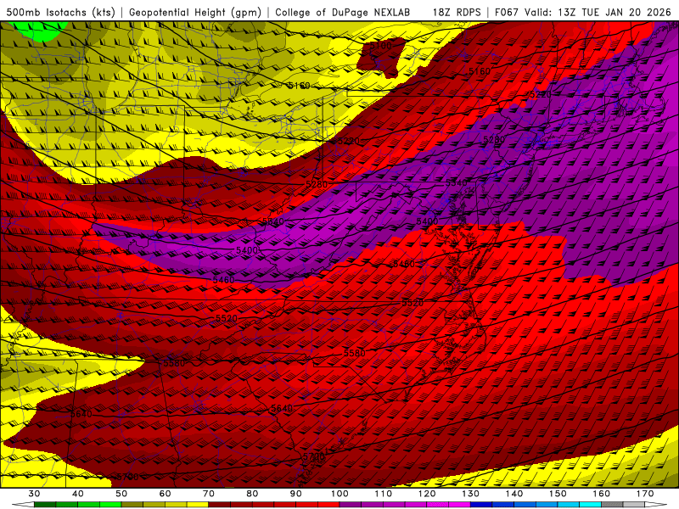Click the colorbar value 140

[x=514, y=494]
